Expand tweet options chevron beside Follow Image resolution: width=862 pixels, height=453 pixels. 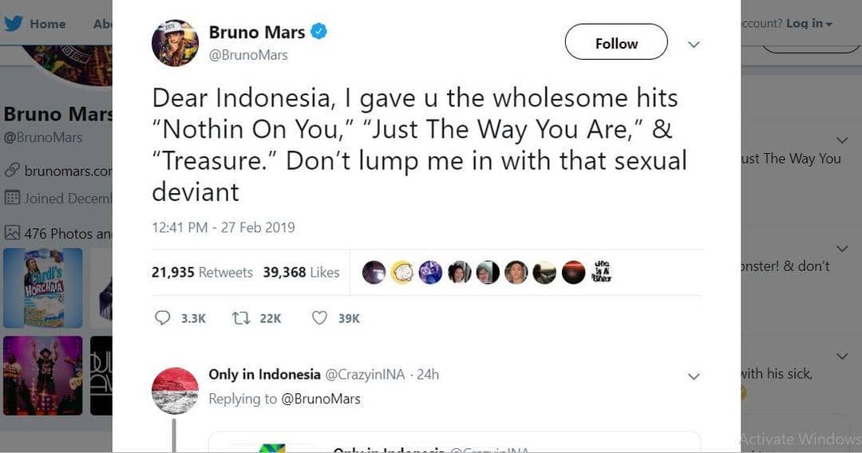(x=694, y=45)
